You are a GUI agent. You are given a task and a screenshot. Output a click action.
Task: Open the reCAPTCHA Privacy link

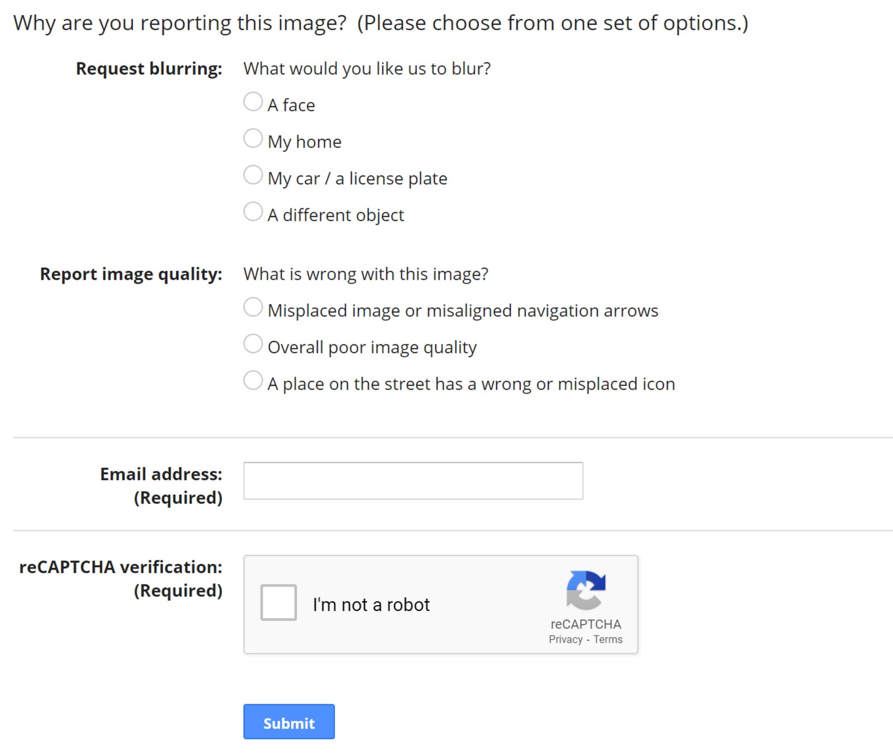pos(565,640)
